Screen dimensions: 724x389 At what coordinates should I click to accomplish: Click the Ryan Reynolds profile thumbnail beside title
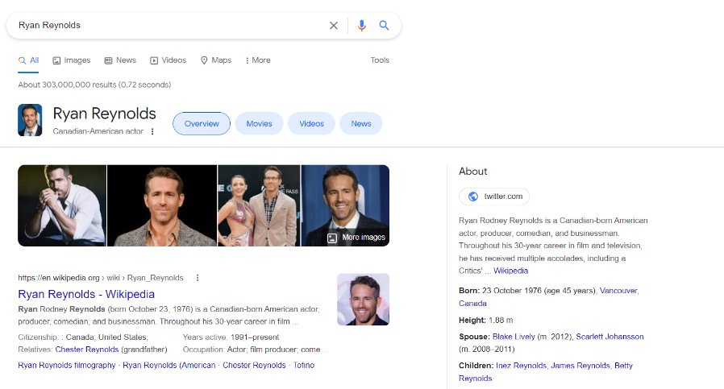pyautogui.click(x=30, y=120)
